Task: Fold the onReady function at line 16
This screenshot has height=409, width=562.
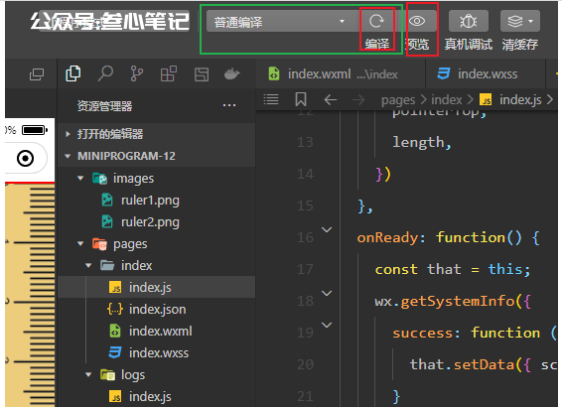Action: tap(327, 229)
